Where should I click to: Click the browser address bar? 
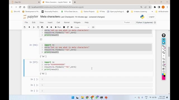(x=84, y=7)
